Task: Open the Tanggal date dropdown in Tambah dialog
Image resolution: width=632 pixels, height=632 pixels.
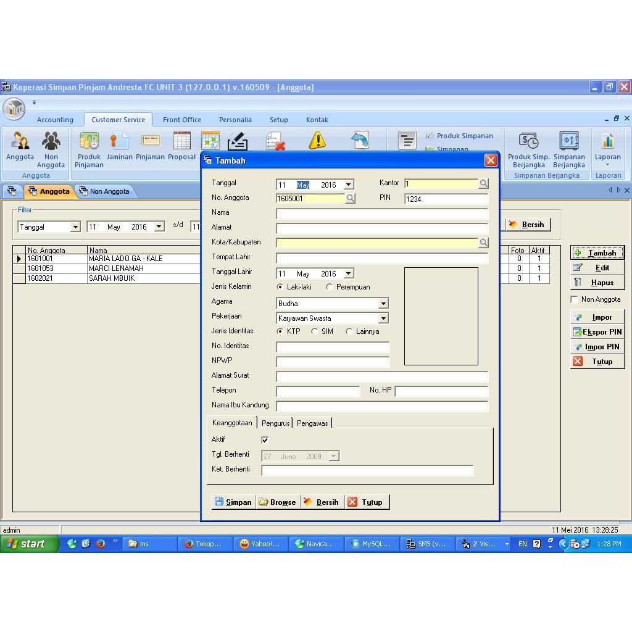Action: tap(349, 185)
